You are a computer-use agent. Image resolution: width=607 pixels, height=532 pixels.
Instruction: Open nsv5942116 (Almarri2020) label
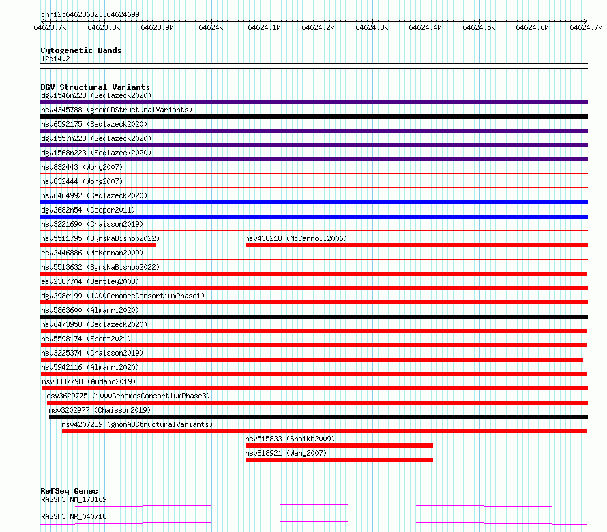pos(90,367)
